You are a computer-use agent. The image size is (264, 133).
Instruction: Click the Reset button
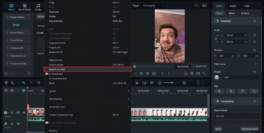coord(218,129)
